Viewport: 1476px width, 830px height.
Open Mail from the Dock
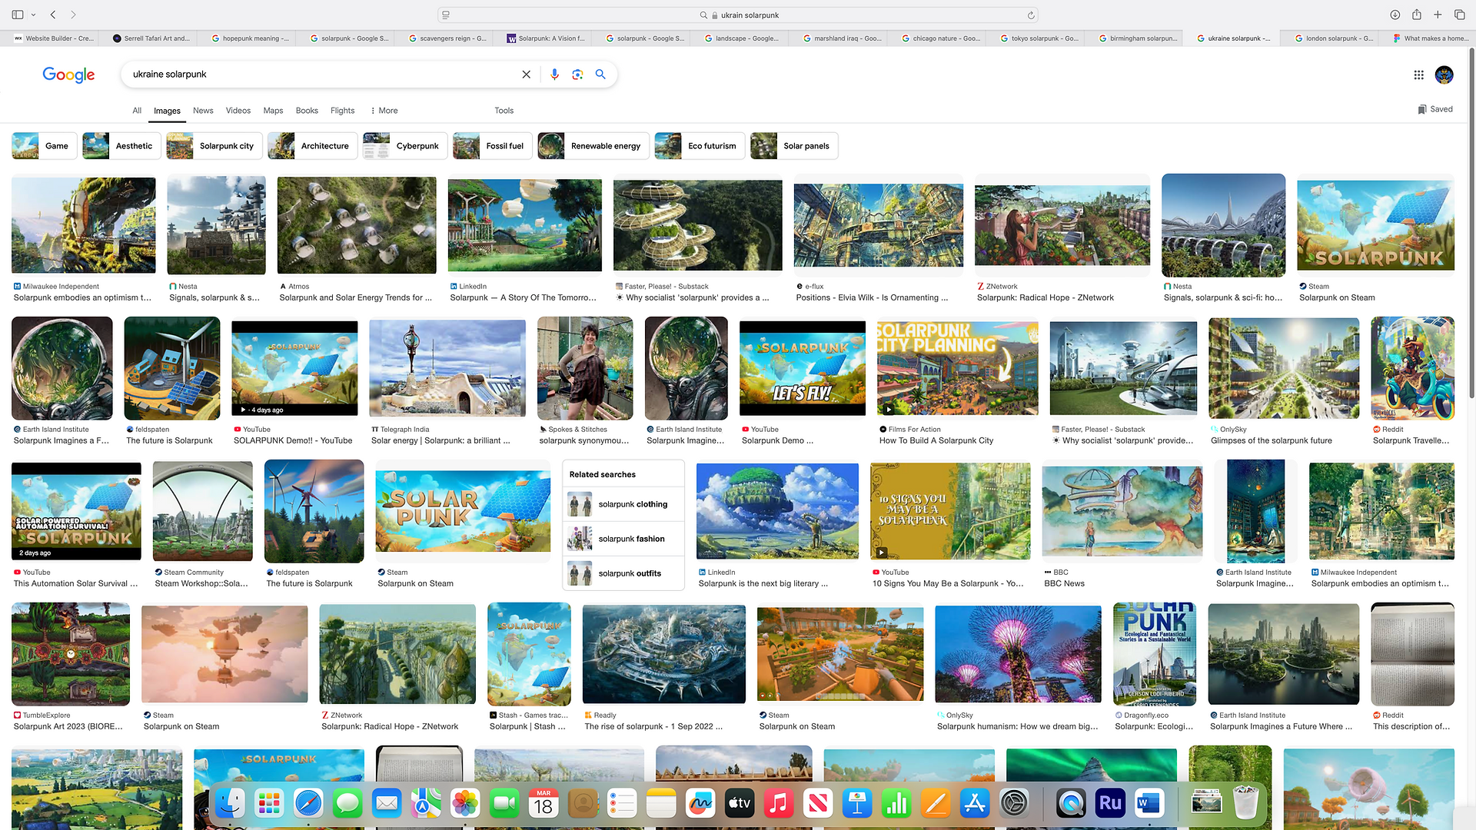click(387, 804)
